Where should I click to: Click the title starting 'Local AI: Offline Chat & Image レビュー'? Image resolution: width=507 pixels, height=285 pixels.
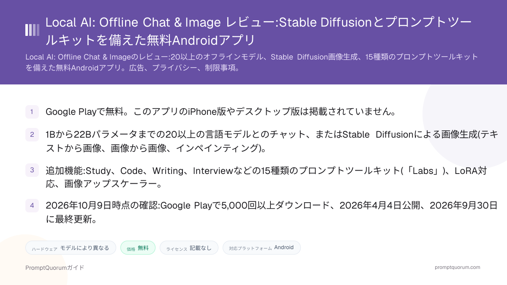click(x=259, y=31)
